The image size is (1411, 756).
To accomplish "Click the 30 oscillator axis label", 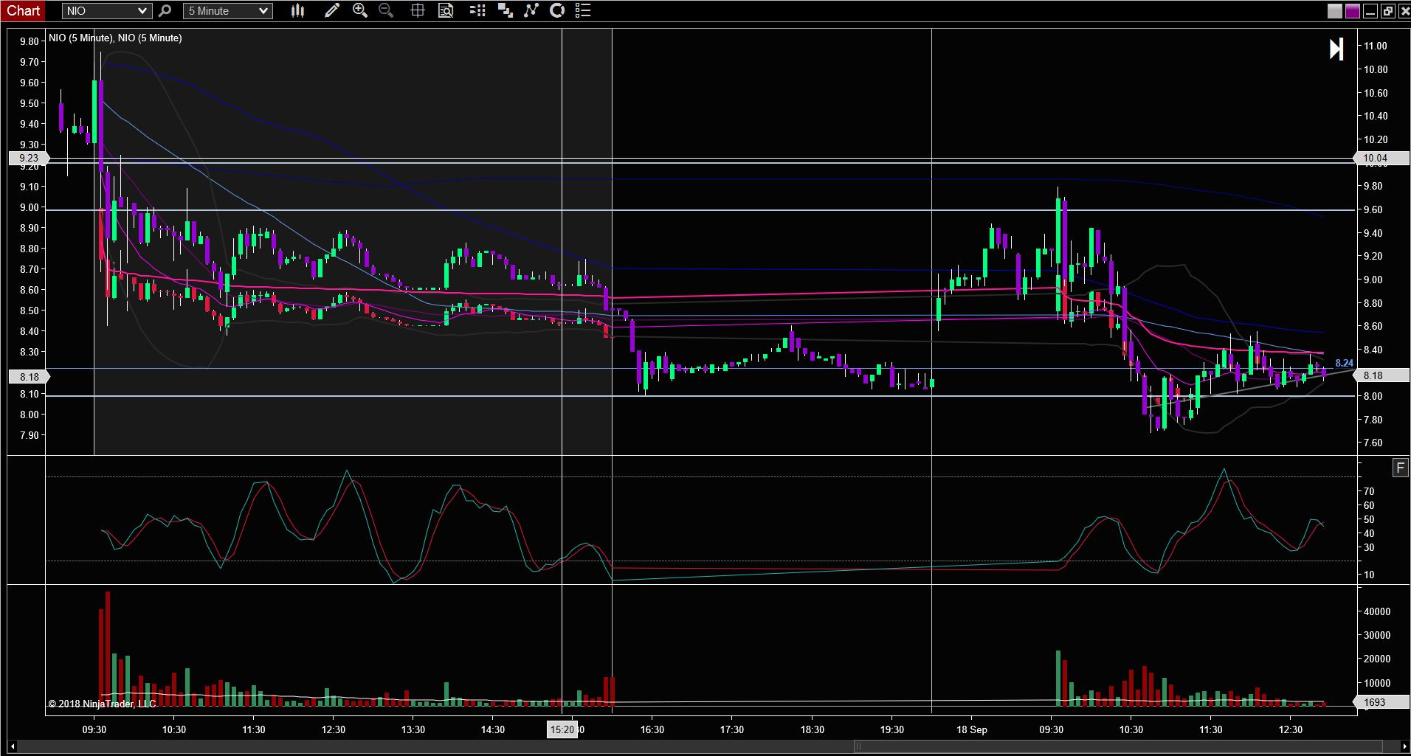I will coord(1369,547).
